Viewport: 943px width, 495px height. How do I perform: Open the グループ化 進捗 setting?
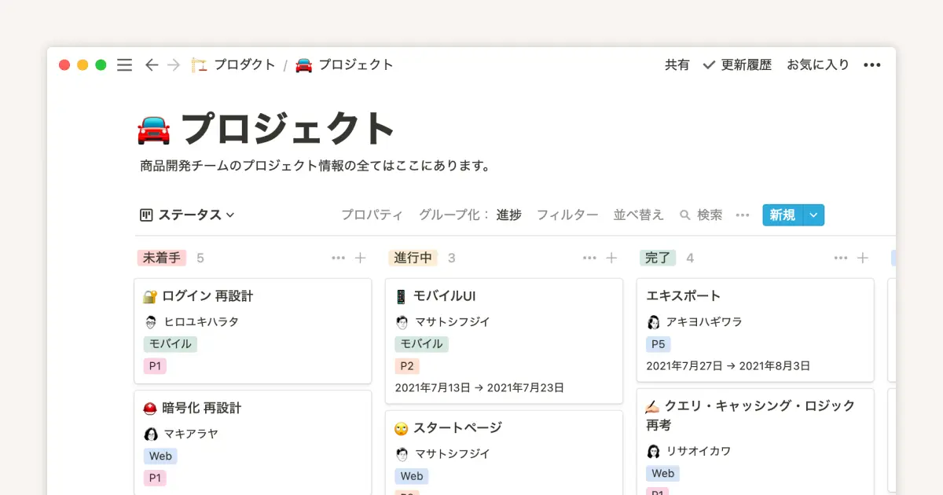509,214
